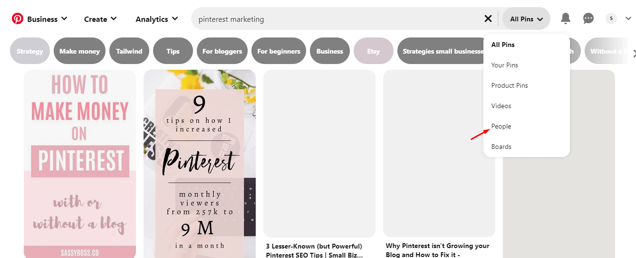Select the Tailwind topic chip

pyautogui.click(x=129, y=51)
